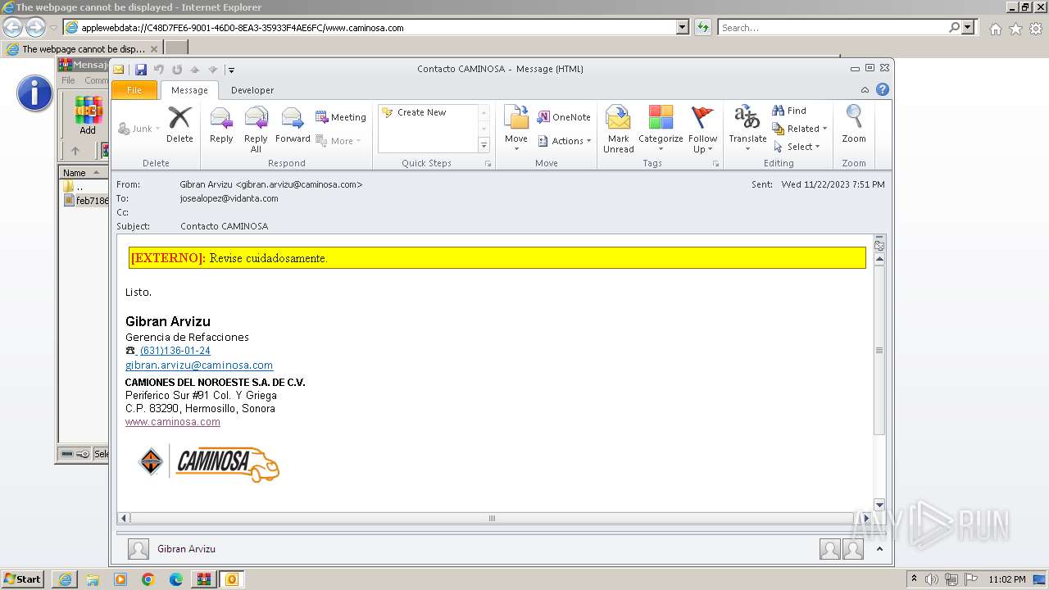The width and height of the screenshot is (1049, 590).
Task: Click the Name column header in WinRAR
Action: (83, 173)
